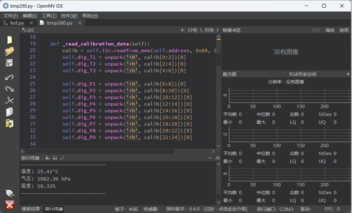Clear serial terminal with the broom icon
352x213 pixels.
[x=47, y=158]
